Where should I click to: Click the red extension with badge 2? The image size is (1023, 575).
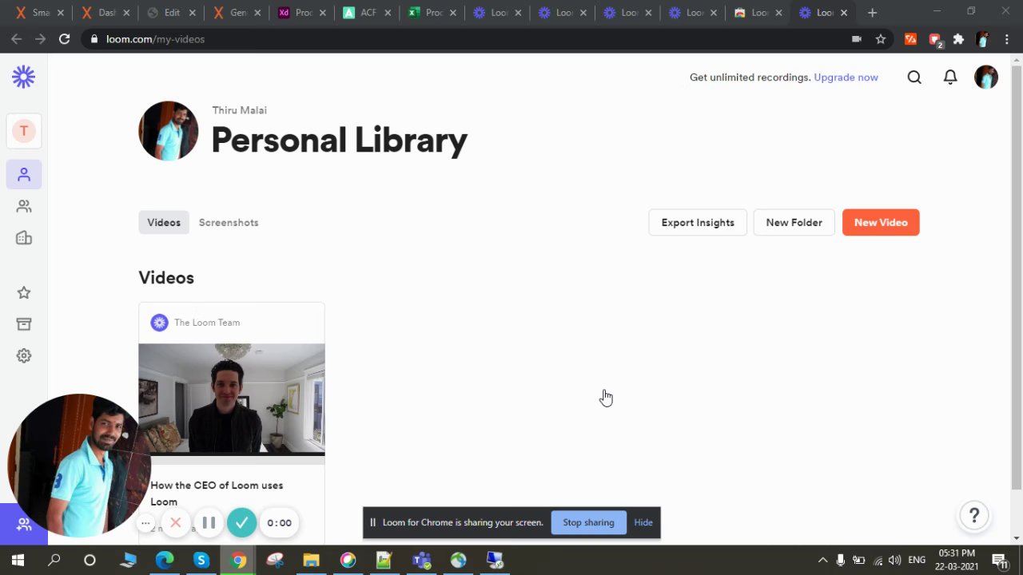pyautogui.click(x=935, y=39)
